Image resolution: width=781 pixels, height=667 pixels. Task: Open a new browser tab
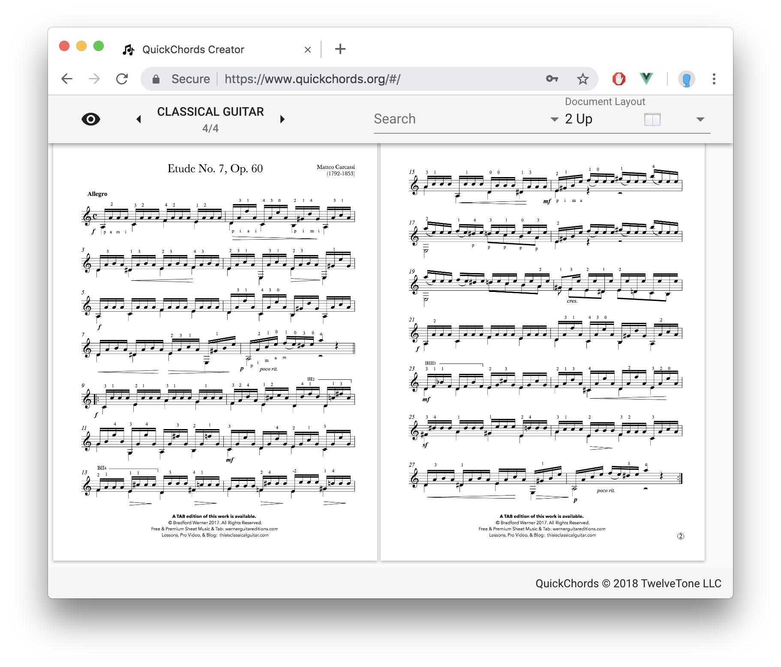340,49
